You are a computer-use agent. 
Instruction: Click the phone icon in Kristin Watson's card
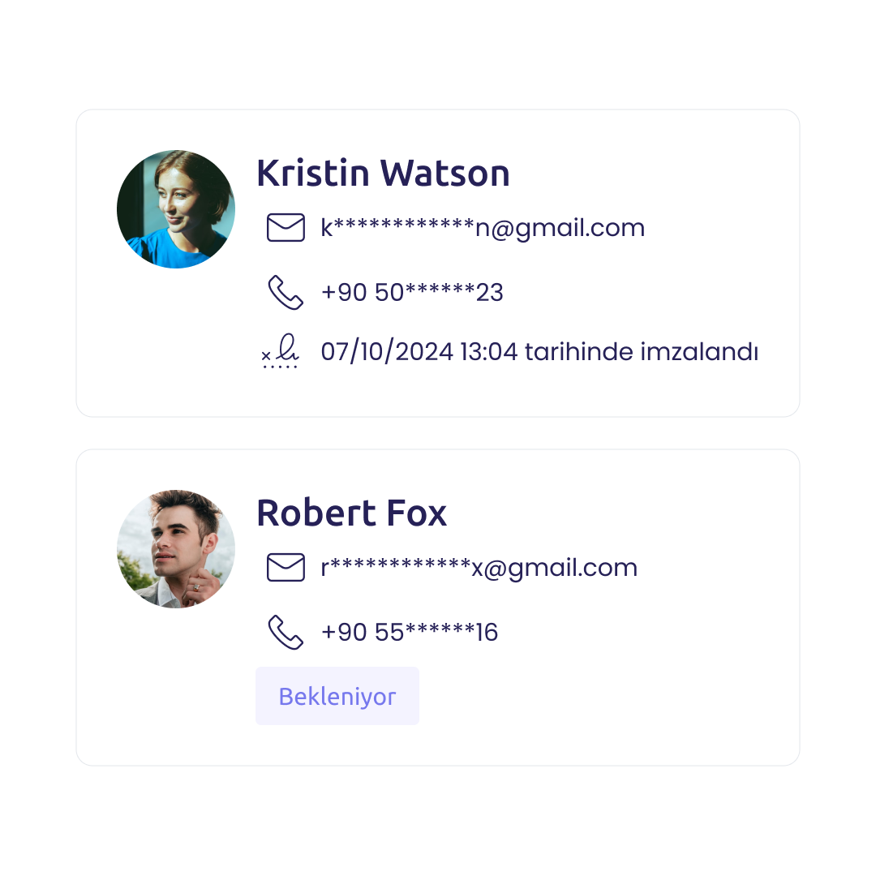coord(286,292)
